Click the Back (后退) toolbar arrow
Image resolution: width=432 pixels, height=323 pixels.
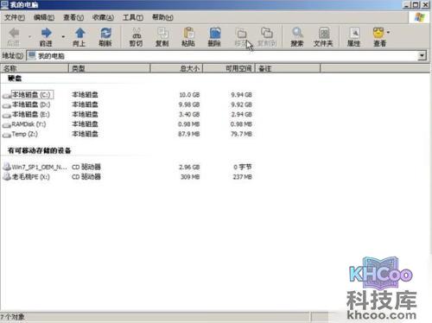coord(14,33)
